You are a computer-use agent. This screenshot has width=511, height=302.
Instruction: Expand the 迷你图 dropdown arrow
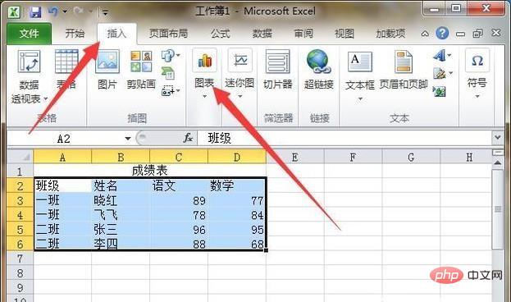point(240,96)
